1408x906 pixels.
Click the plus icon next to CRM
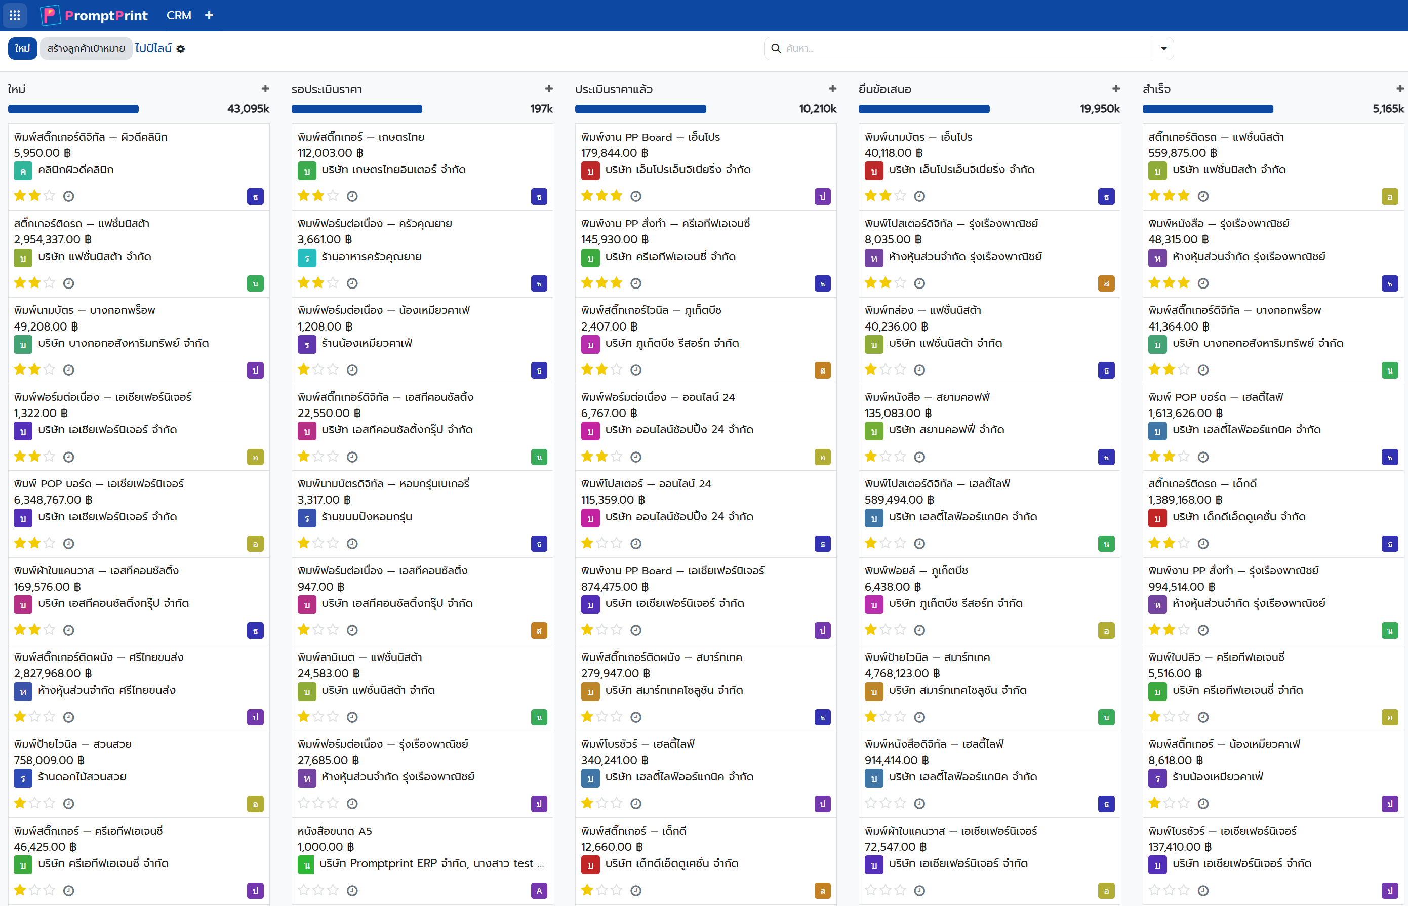tap(209, 15)
